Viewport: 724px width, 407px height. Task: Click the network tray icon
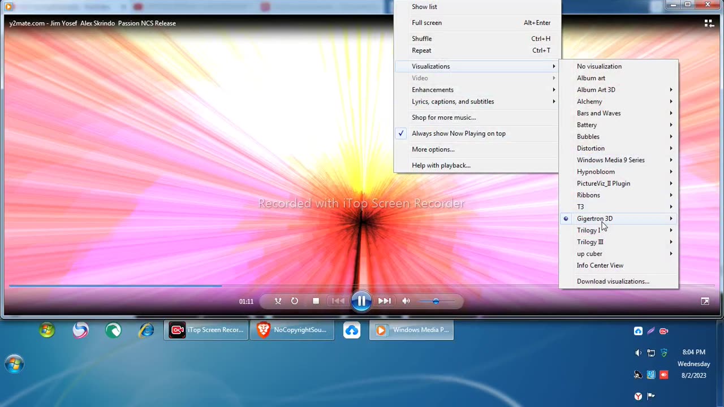click(651, 353)
